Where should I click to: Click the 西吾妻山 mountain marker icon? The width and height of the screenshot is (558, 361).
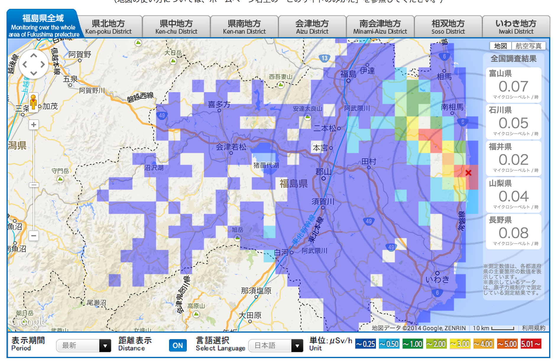(281, 85)
